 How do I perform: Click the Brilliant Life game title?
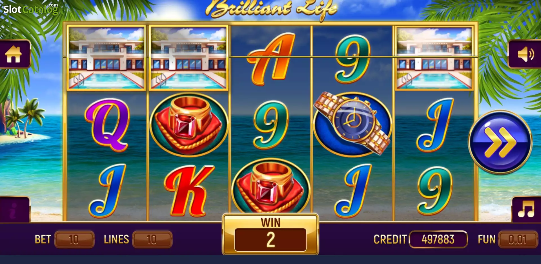(271, 9)
